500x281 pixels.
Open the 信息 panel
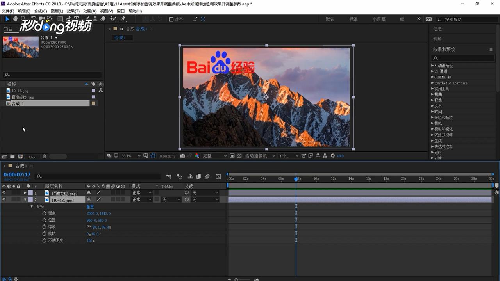(x=437, y=29)
